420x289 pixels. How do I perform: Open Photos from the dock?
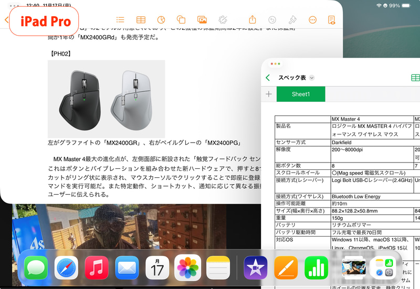187,267
